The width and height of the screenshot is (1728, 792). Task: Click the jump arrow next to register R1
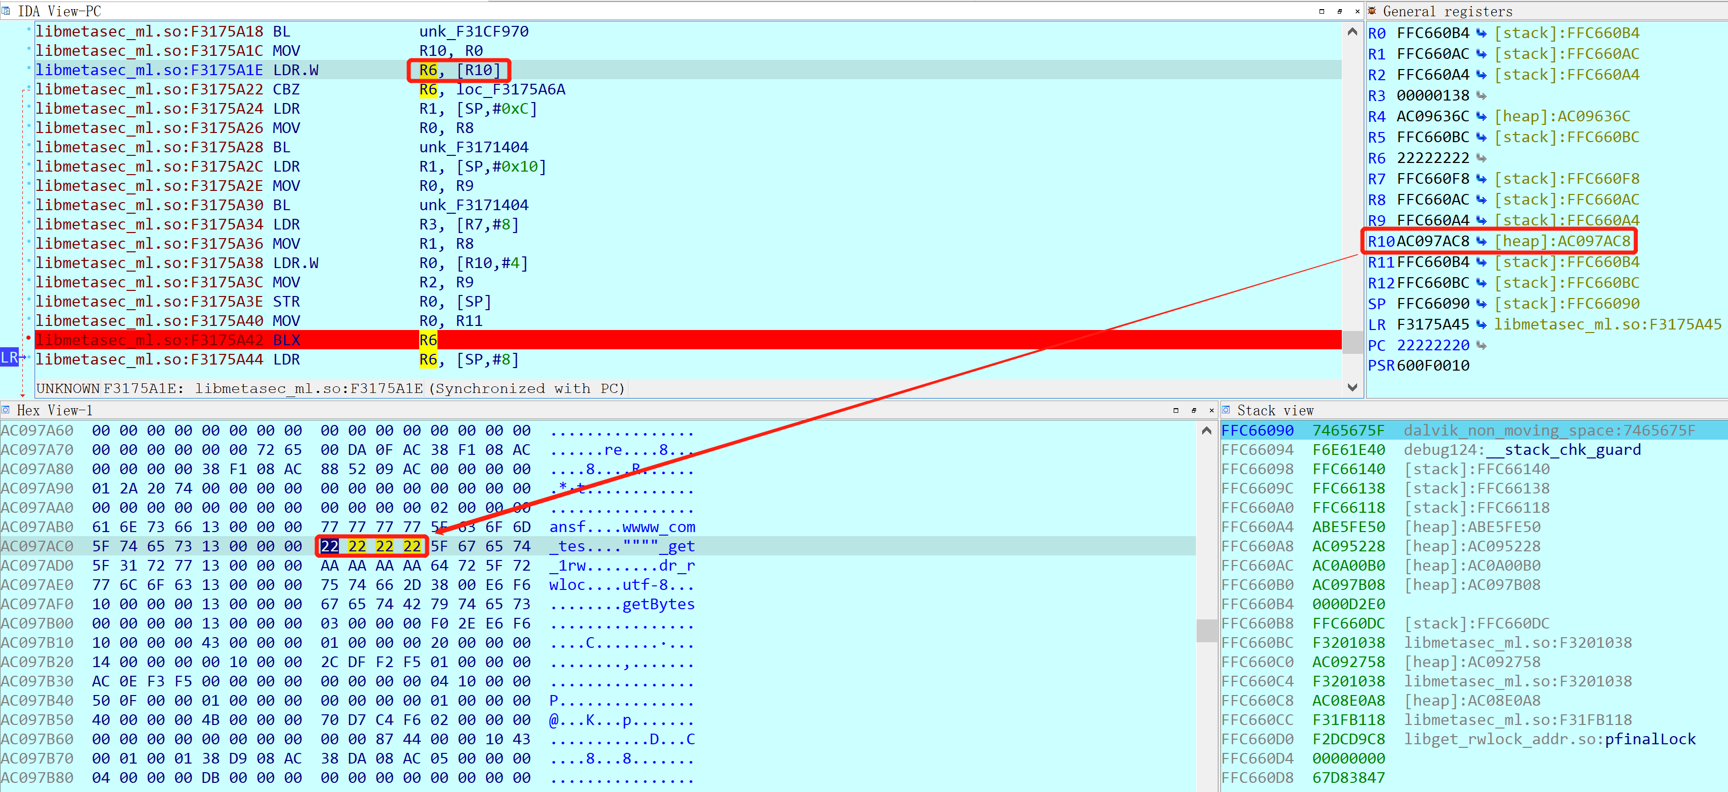[1482, 54]
